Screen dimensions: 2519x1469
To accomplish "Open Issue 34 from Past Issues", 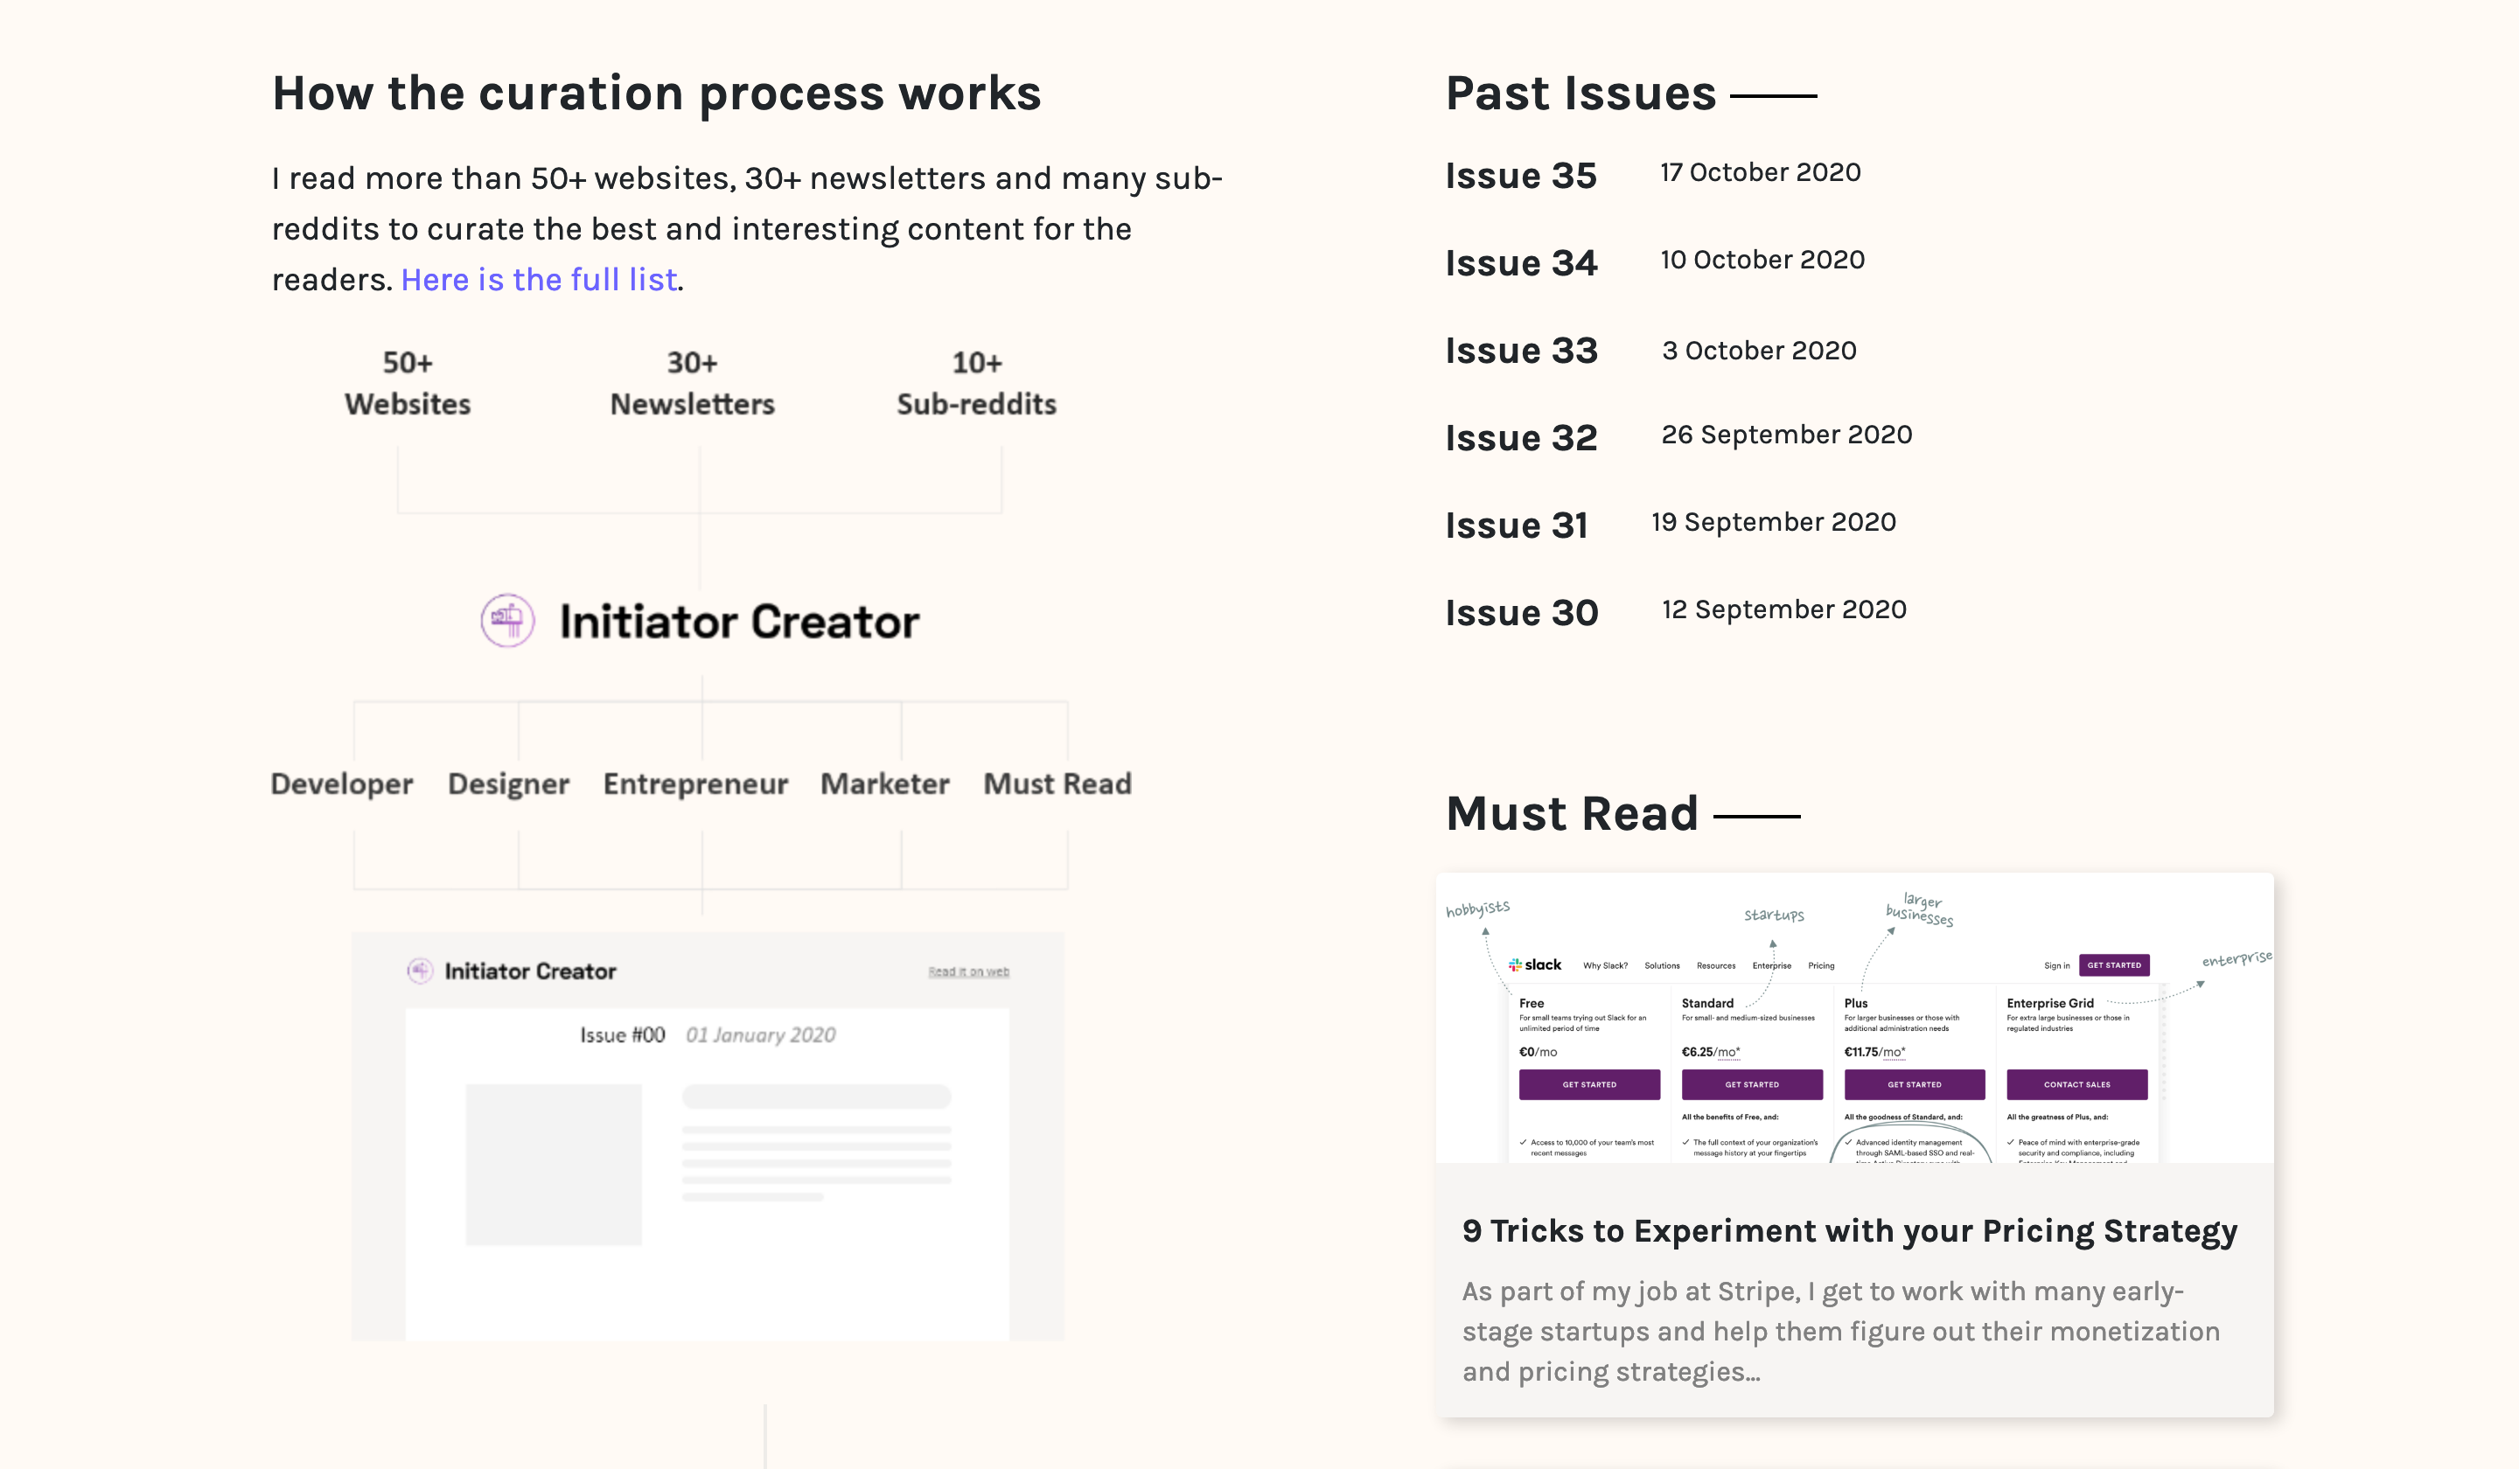I will (x=1521, y=263).
